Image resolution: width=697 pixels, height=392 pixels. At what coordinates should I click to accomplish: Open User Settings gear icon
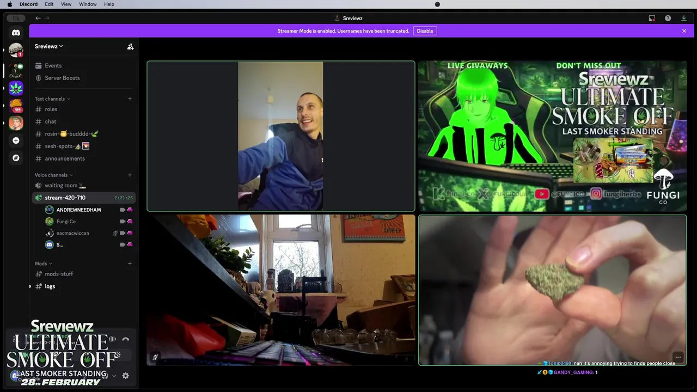coord(126,376)
